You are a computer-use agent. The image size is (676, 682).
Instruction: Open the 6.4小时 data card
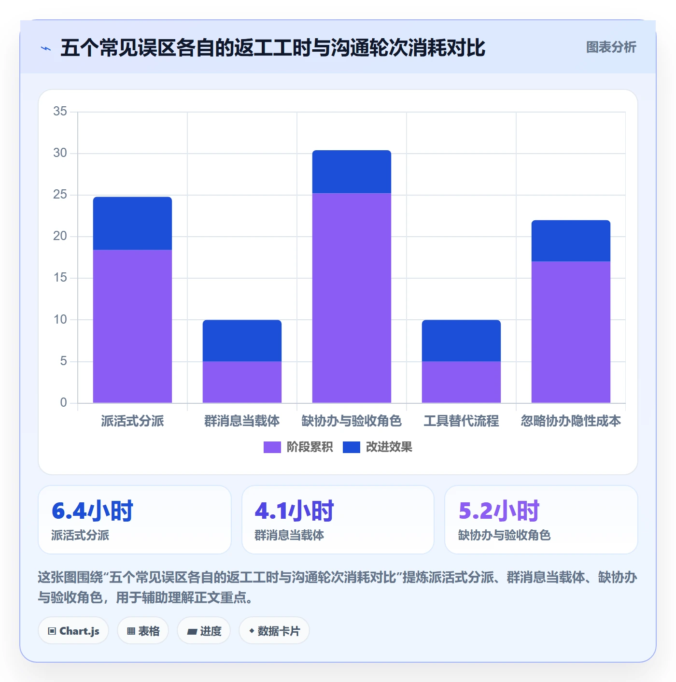click(x=135, y=520)
